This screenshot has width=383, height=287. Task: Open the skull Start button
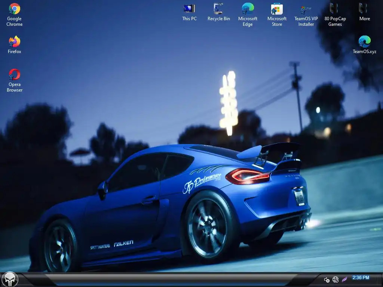click(x=10, y=280)
